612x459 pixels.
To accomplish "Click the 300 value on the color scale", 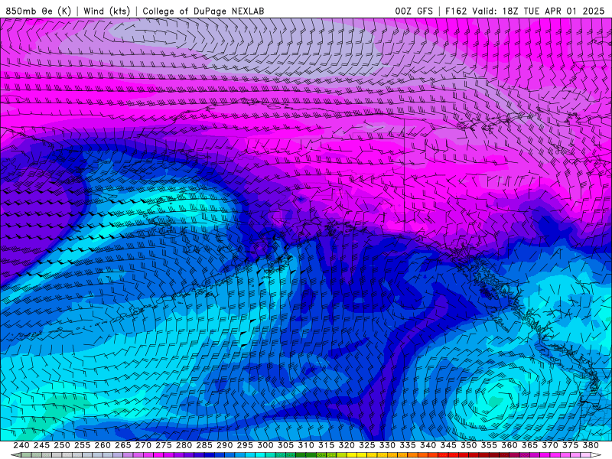I will coord(265,445).
